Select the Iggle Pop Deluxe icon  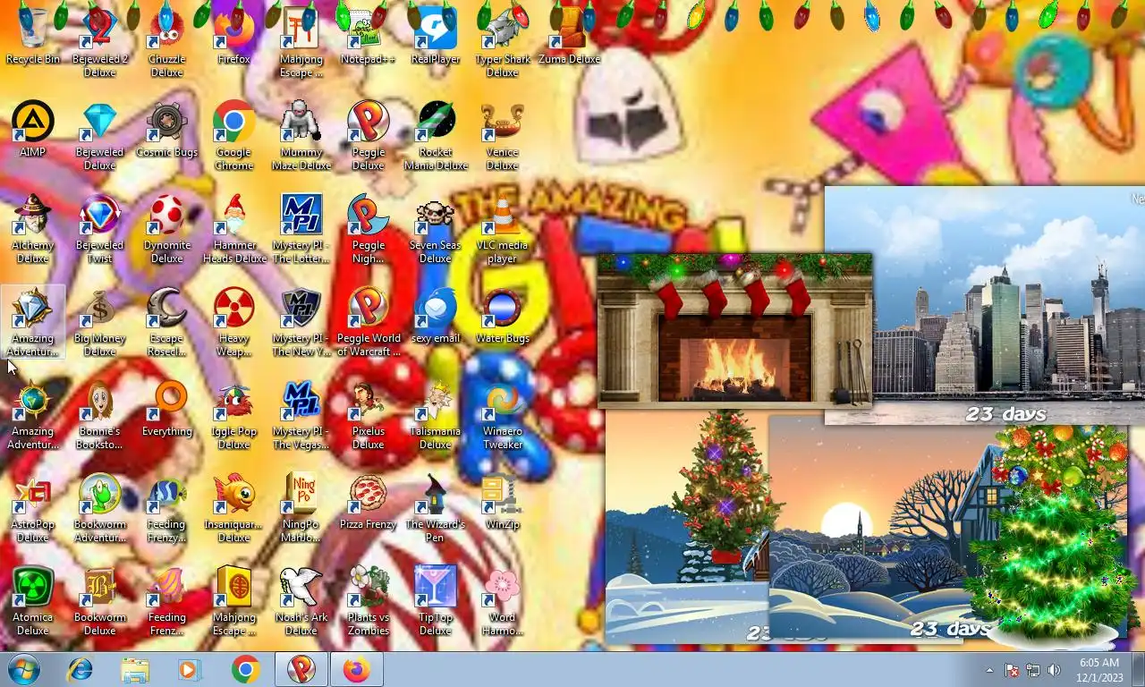click(233, 415)
